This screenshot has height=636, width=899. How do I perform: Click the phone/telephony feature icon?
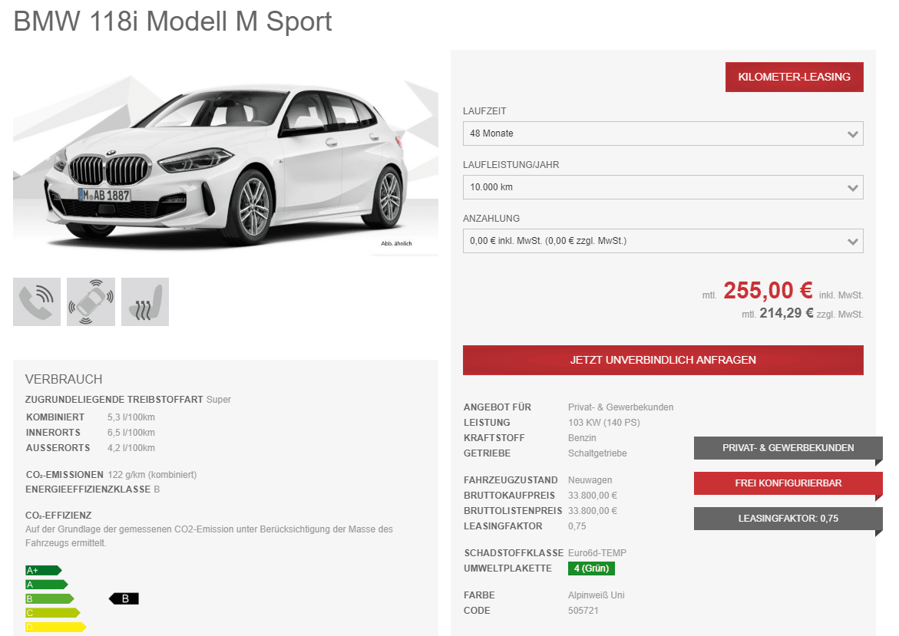37,302
